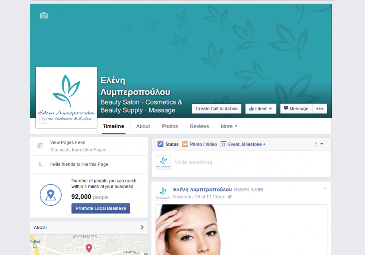This screenshot has width=365, height=255.
Task: Click the Write something input field
Action: (251, 162)
